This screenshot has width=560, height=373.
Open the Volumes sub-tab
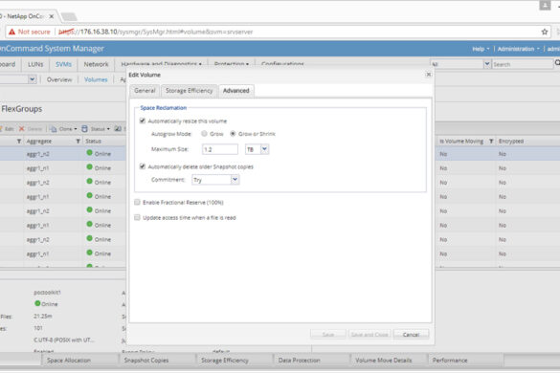coord(96,79)
